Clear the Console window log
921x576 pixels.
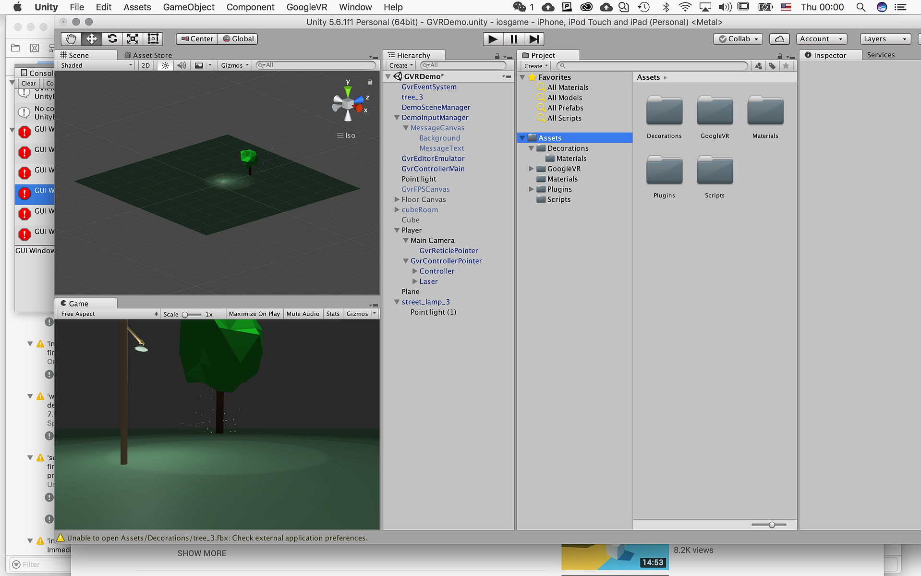[x=29, y=83]
